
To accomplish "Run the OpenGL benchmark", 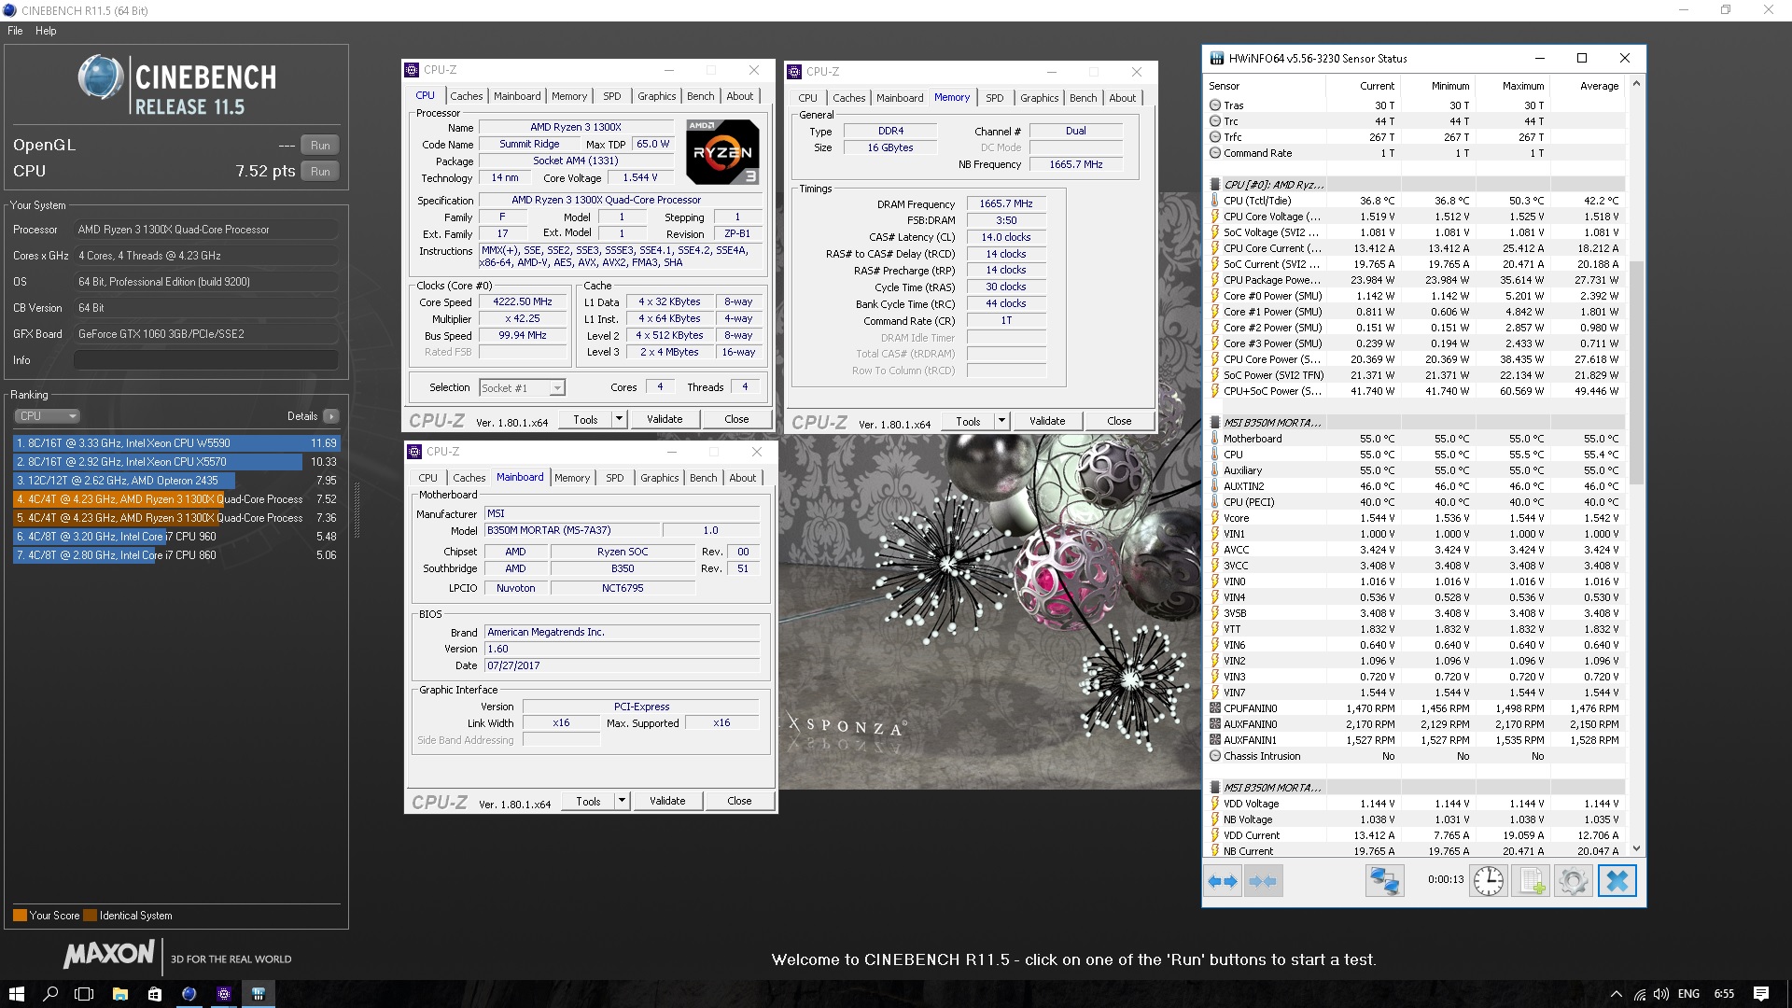I will (x=320, y=146).
